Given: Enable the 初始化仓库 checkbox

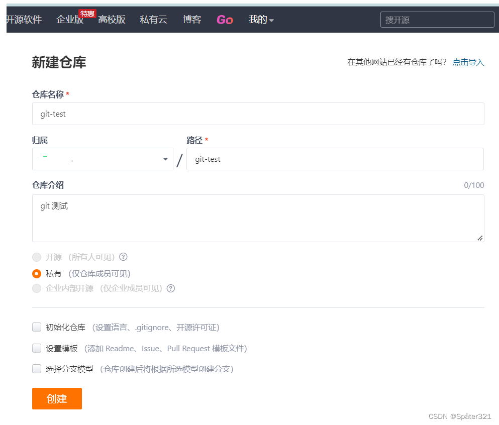Looking at the screenshot, I should point(37,327).
